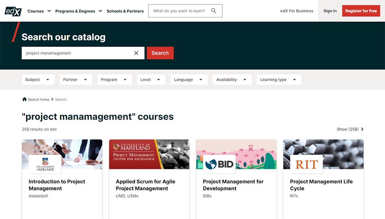Click AdelaideX partner text
Image resolution: width=385 pixels, height=219 pixels.
pos(38,196)
